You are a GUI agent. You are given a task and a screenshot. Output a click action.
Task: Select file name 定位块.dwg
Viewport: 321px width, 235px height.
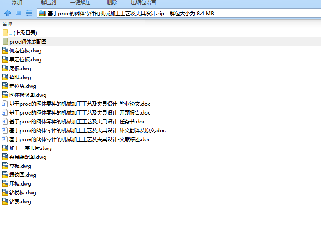23,86
